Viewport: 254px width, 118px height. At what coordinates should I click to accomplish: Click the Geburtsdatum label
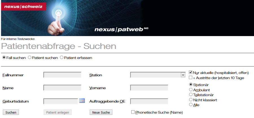pyautogui.click(x=16, y=101)
